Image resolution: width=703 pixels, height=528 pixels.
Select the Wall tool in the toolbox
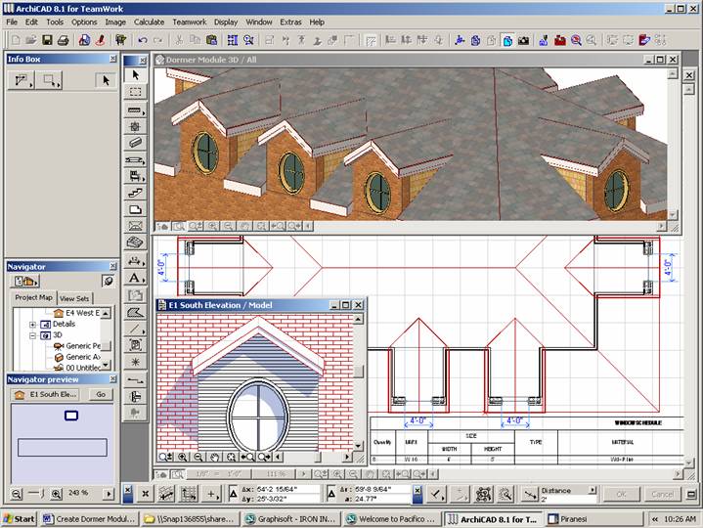point(134,110)
